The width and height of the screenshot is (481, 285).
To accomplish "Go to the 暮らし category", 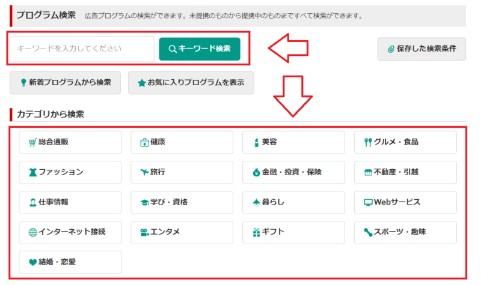I will pyautogui.click(x=293, y=202).
